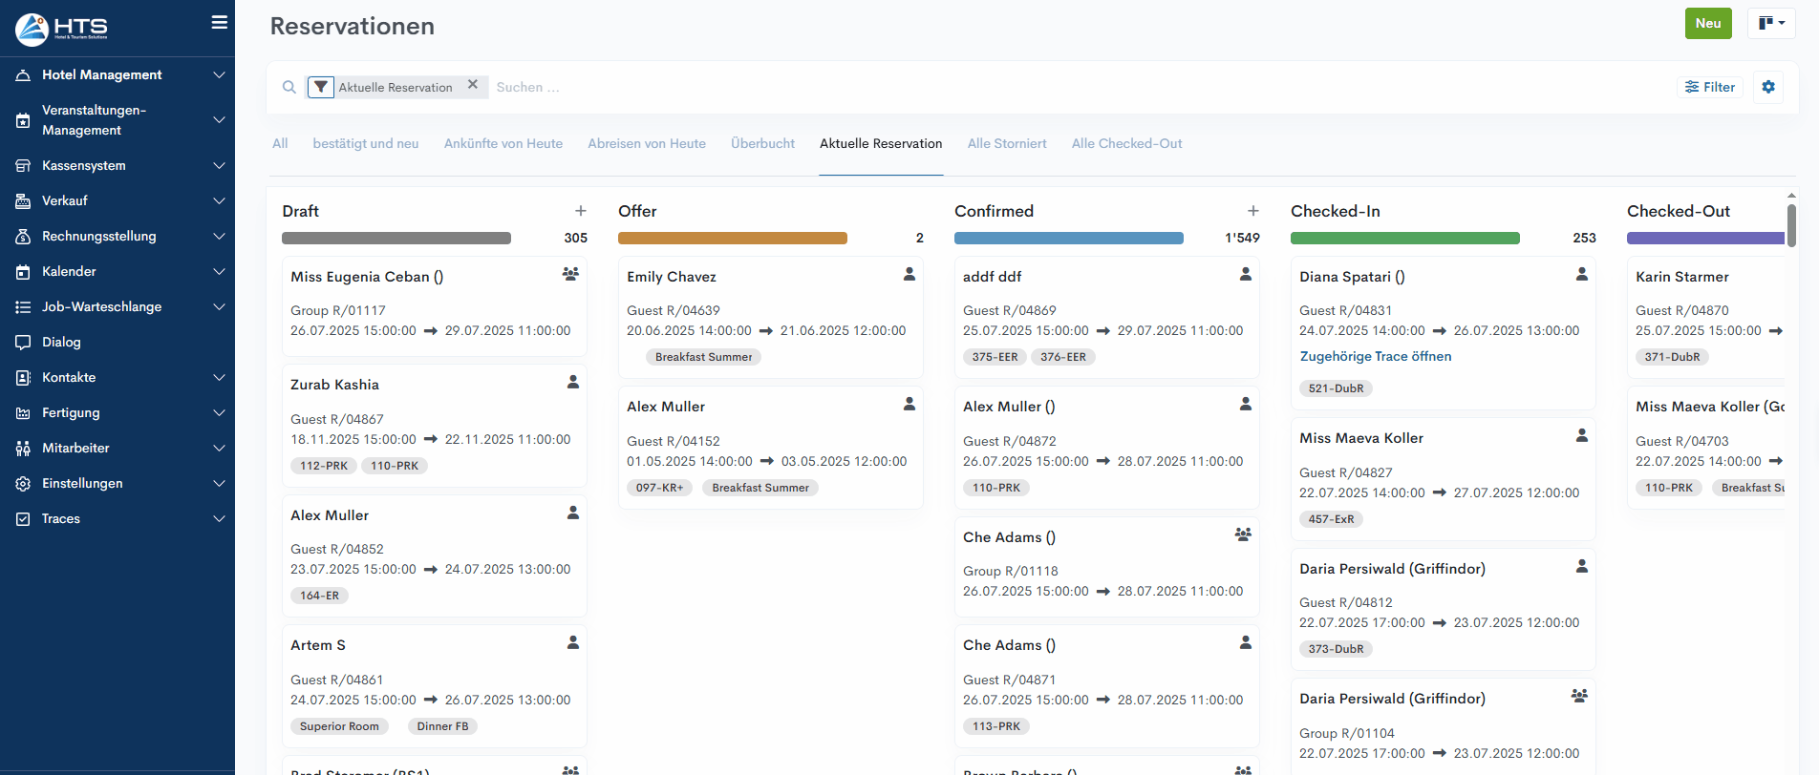Click the green Neu button

pyautogui.click(x=1707, y=24)
